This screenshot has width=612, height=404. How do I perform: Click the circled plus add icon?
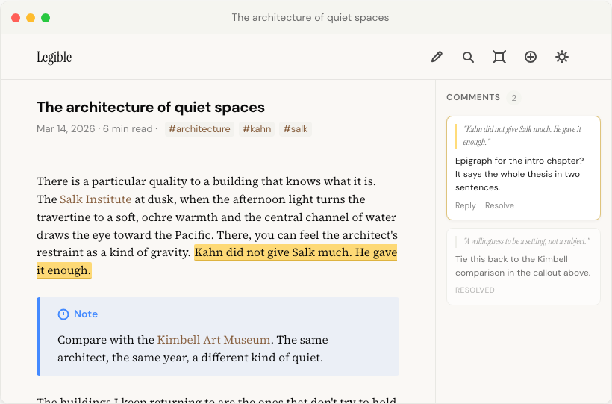click(531, 57)
